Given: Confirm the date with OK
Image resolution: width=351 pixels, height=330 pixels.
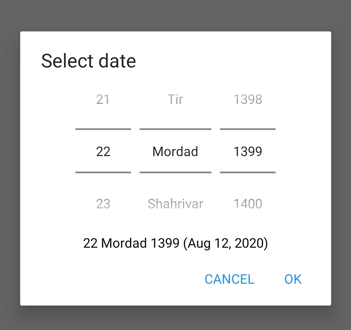Looking at the screenshot, I should [x=293, y=279].
